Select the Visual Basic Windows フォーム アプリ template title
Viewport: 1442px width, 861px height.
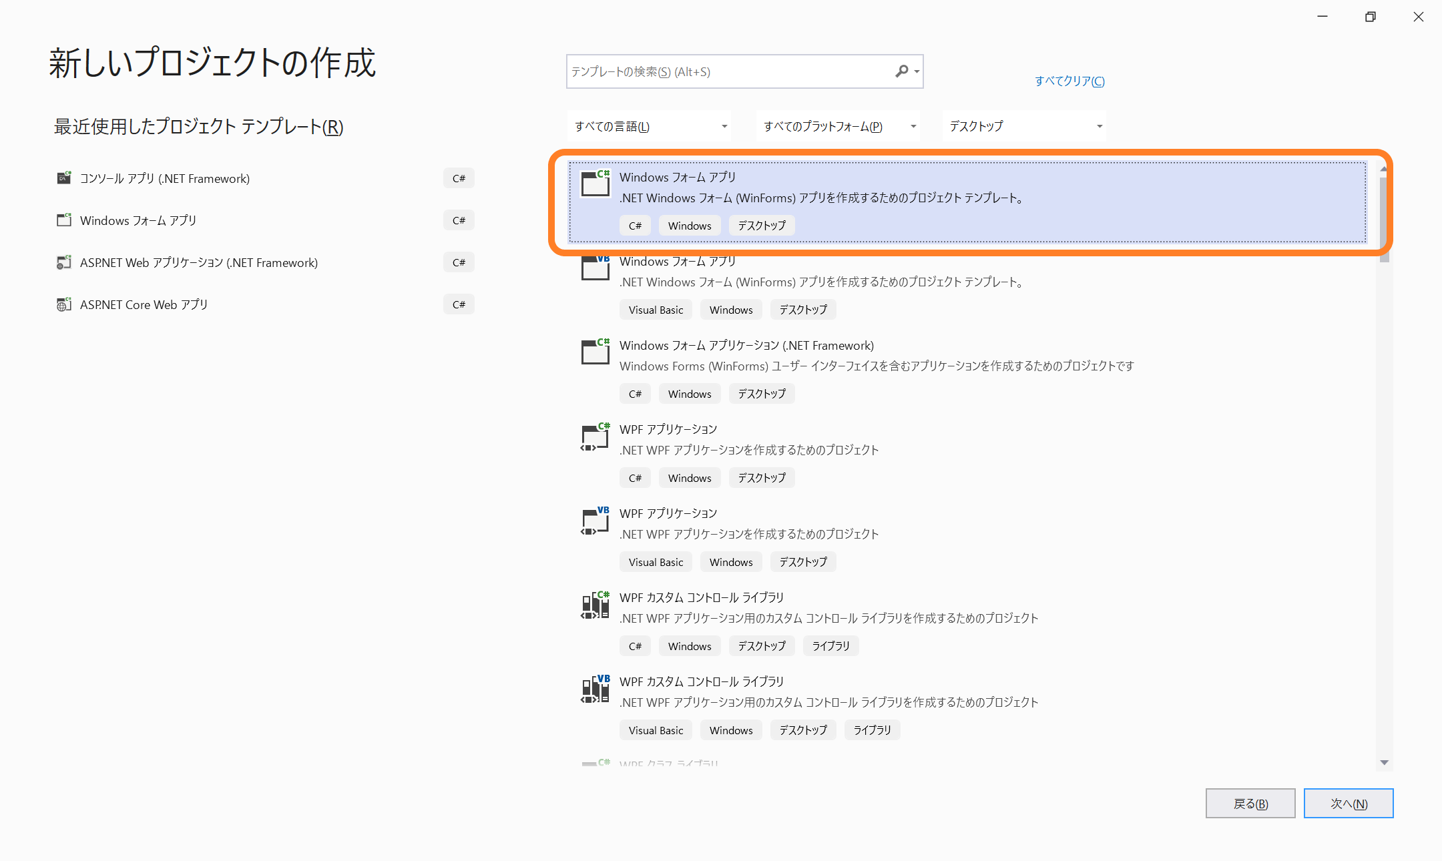point(678,261)
